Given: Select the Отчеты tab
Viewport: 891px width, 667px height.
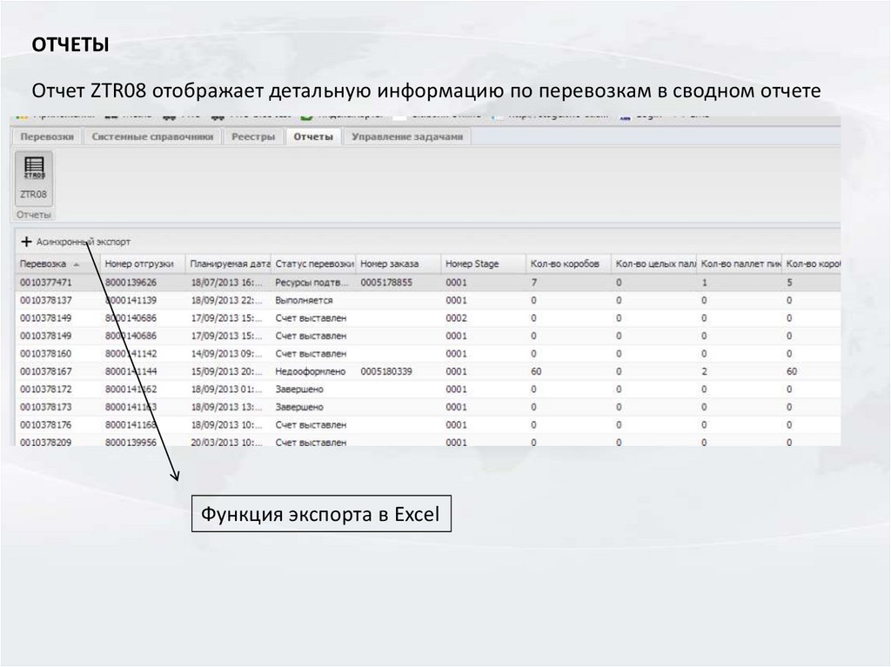Looking at the screenshot, I should (x=313, y=137).
